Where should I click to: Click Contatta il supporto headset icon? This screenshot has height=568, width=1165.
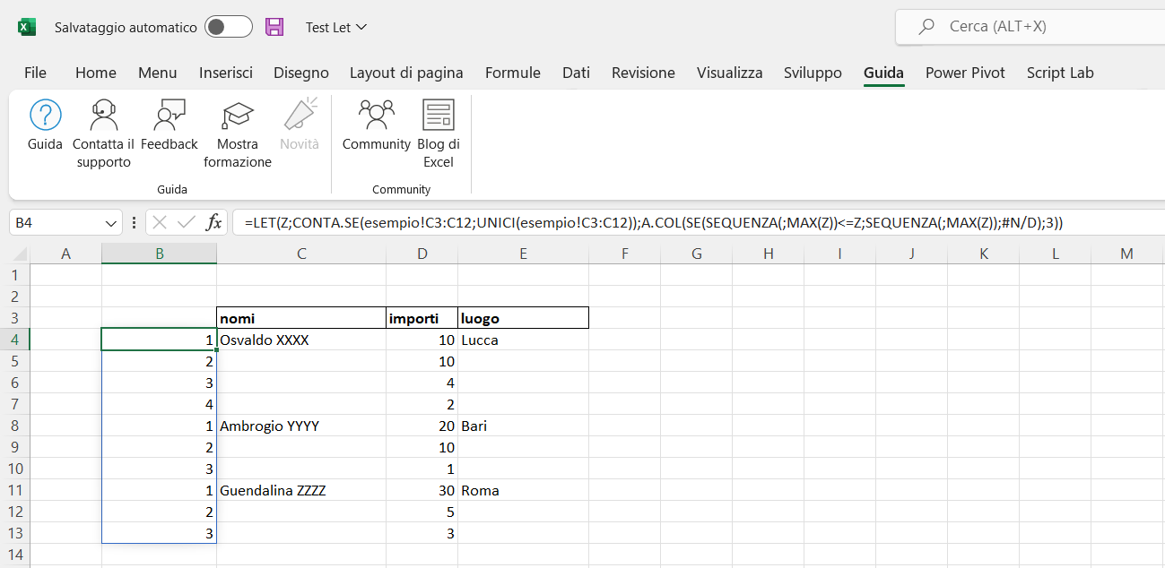pos(104,116)
